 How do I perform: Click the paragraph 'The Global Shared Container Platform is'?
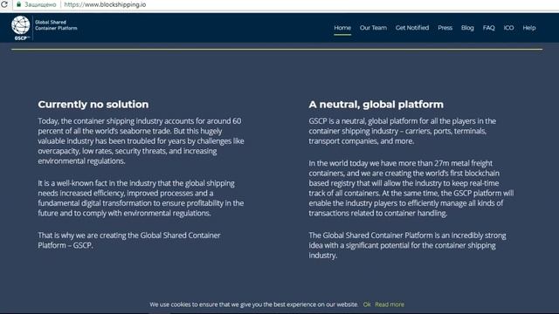407,245
